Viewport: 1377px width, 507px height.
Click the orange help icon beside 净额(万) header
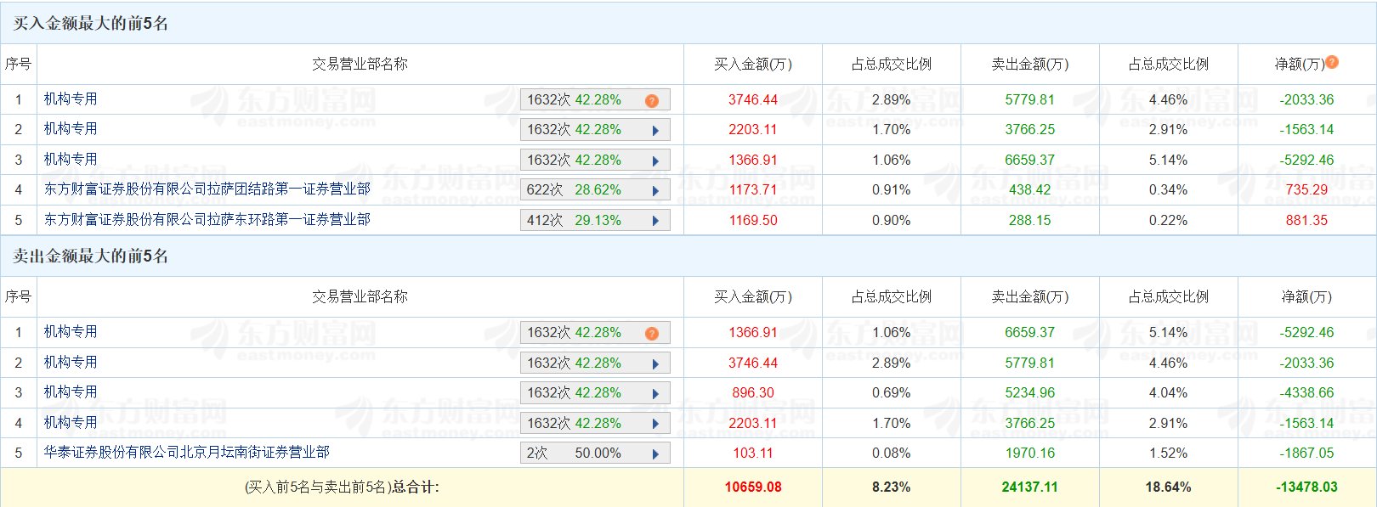pos(1332,62)
